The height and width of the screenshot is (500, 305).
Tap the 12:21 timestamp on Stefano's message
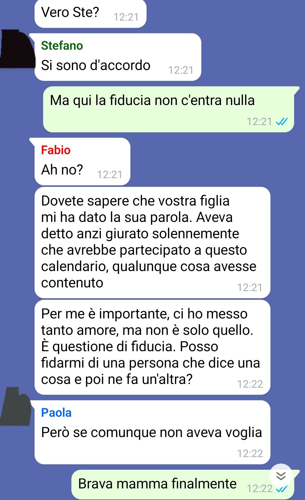click(x=181, y=70)
